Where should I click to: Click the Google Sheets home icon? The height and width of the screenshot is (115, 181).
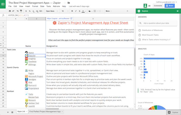pos(3,4)
